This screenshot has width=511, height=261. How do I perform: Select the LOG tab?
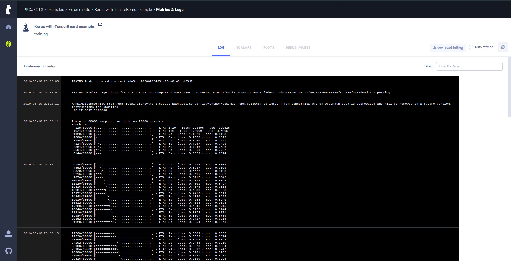click(221, 48)
